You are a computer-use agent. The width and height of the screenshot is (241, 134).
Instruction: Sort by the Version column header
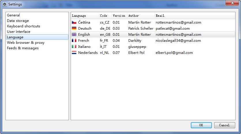pyautogui.click(x=119, y=16)
